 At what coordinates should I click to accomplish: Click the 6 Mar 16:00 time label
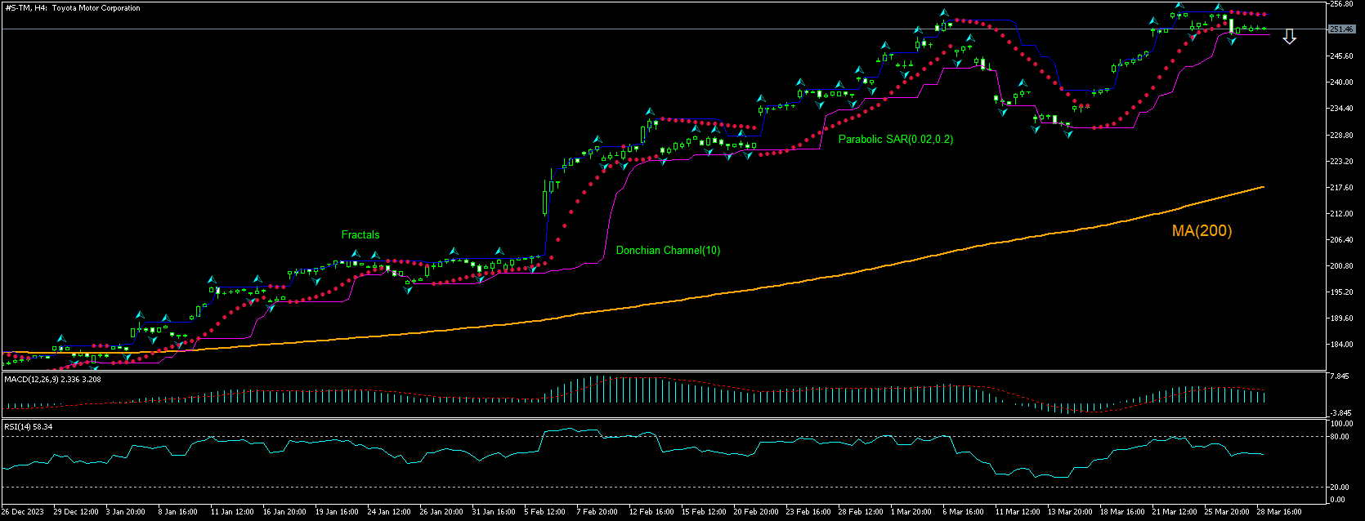click(x=964, y=512)
